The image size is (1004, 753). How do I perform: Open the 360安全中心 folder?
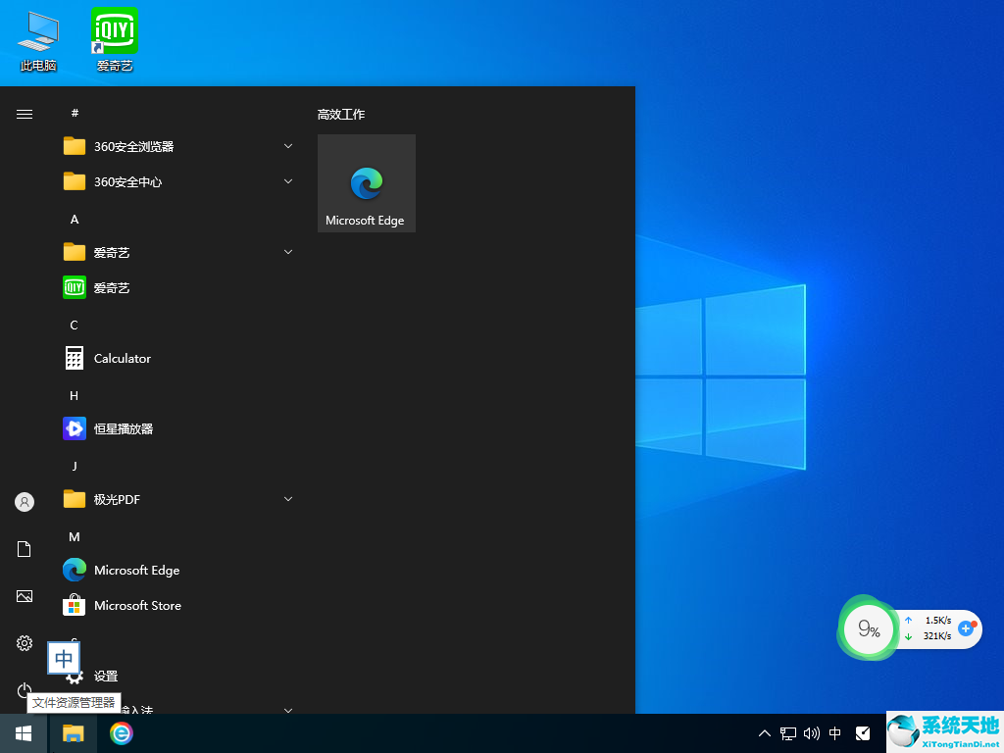178,181
